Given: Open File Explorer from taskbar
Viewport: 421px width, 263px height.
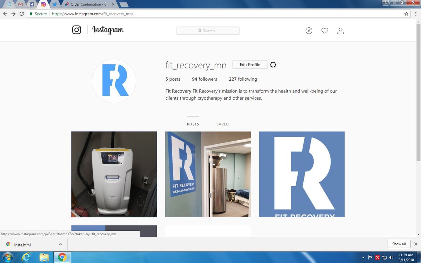Looking at the screenshot, I should pos(44,257).
